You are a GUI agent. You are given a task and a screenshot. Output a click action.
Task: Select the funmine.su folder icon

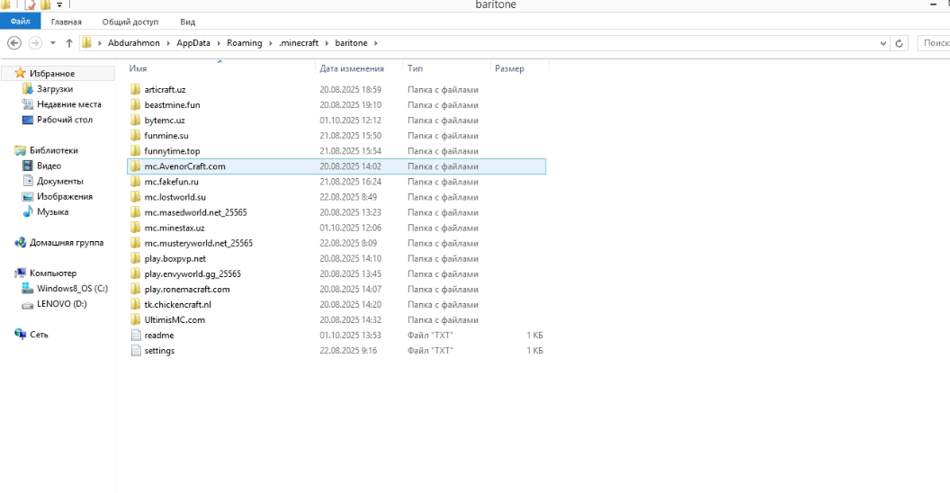136,135
